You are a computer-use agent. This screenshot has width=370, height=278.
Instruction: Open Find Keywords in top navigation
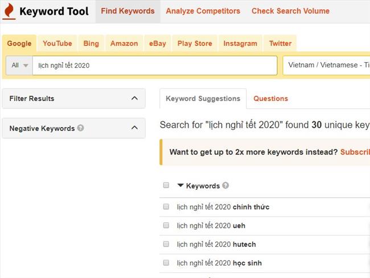pos(128,11)
